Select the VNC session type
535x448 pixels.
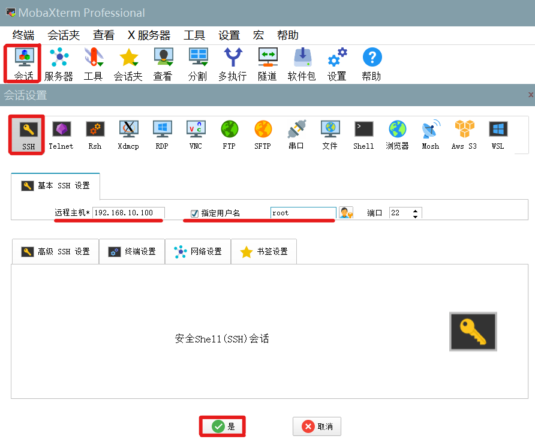point(196,135)
